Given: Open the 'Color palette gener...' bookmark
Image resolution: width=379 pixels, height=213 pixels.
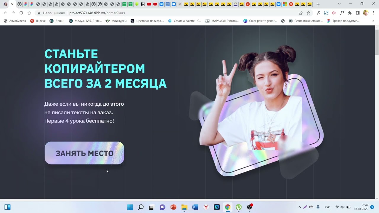Looking at the screenshot, I should 260,21.
